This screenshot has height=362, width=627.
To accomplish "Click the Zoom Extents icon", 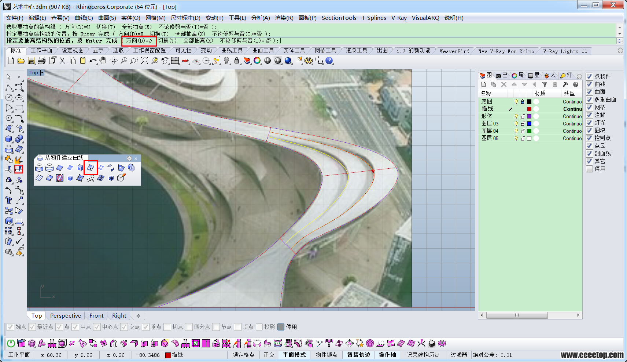I will point(144,61).
